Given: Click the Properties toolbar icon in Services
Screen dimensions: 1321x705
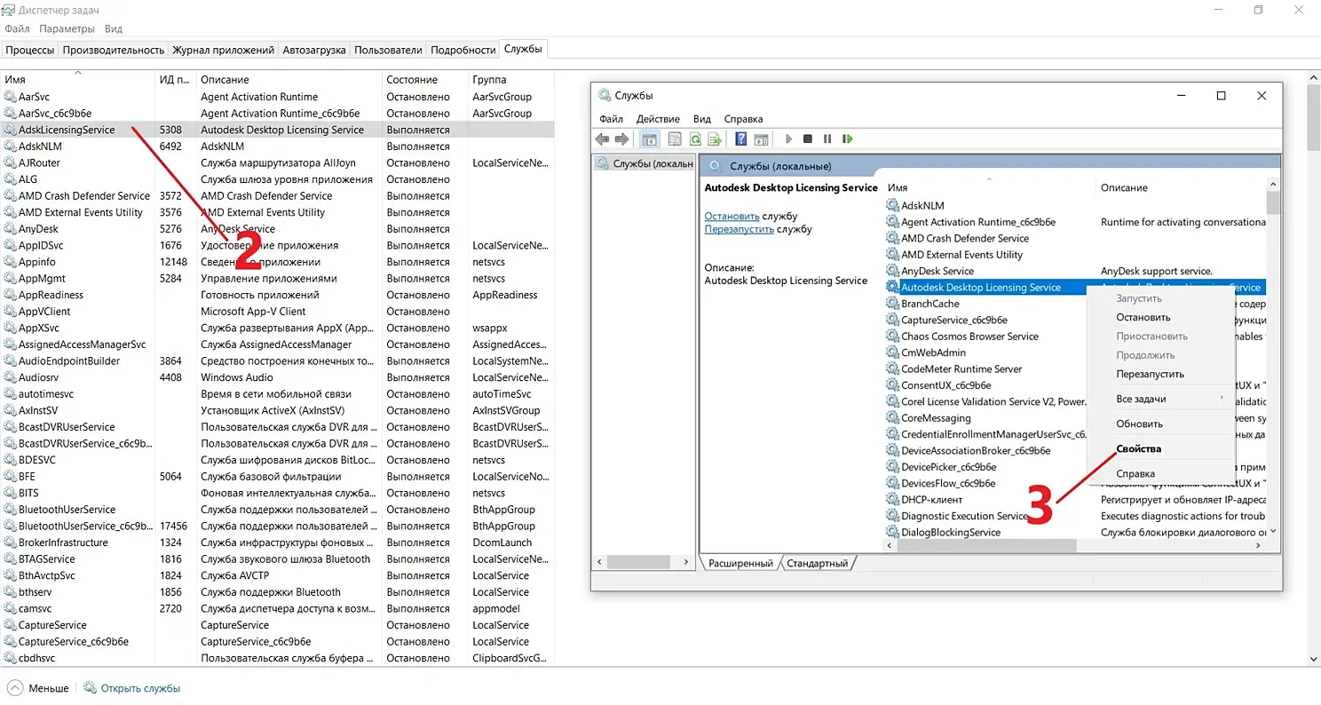Looking at the screenshot, I should coord(674,139).
